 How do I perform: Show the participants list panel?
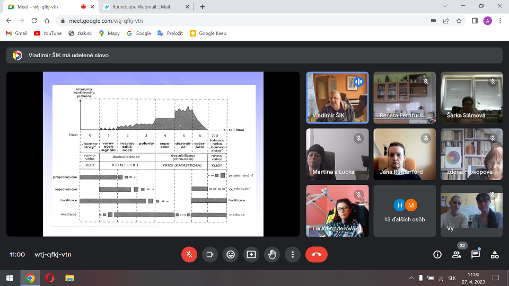[x=456, y=254]
